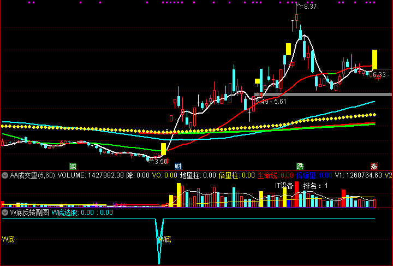Image resolution: width=393 pixels, height=266 pixels.
Task: Click the VOLUME: 1427882.38 readout
Action: [x=91, y=175]
